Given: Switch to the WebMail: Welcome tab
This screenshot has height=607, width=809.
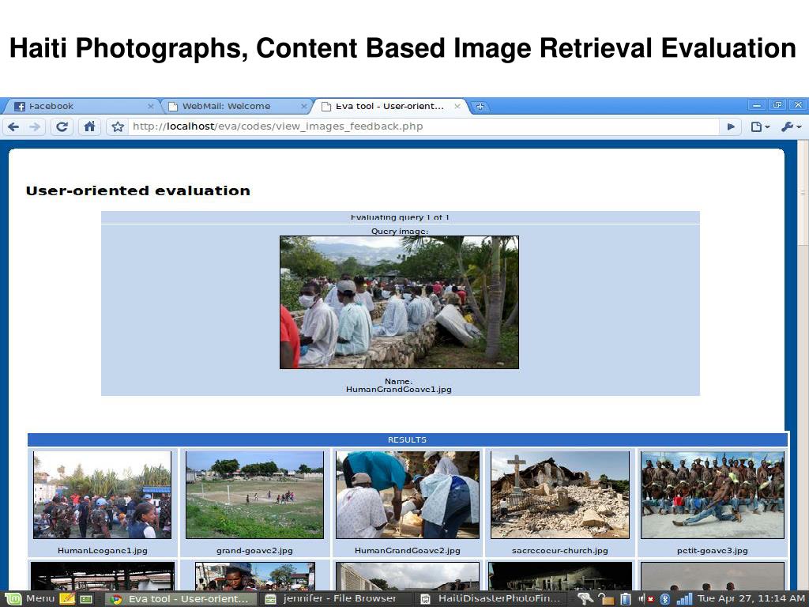Looking at the screenshot, I should point(237,107).
